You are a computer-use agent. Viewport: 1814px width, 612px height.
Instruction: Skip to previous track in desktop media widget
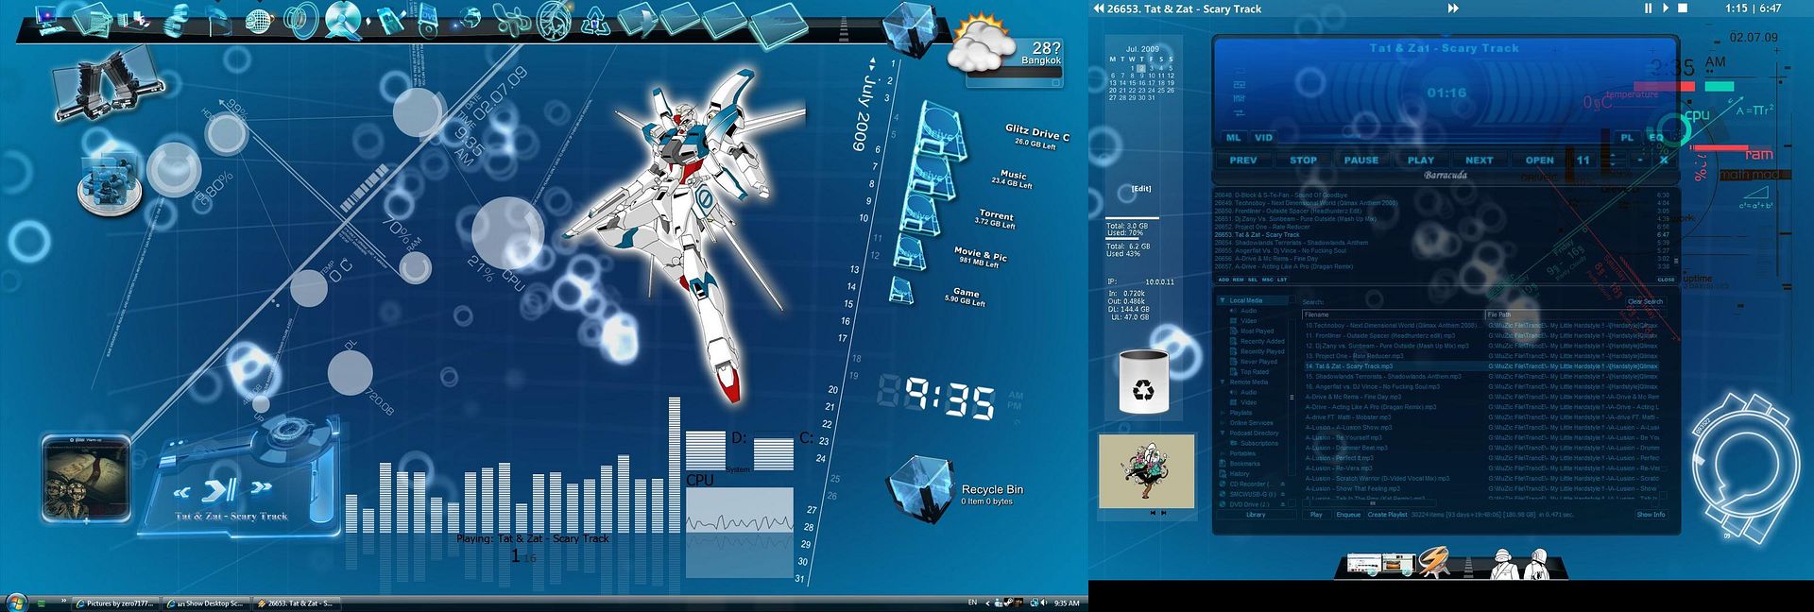(x=181, y=492)
